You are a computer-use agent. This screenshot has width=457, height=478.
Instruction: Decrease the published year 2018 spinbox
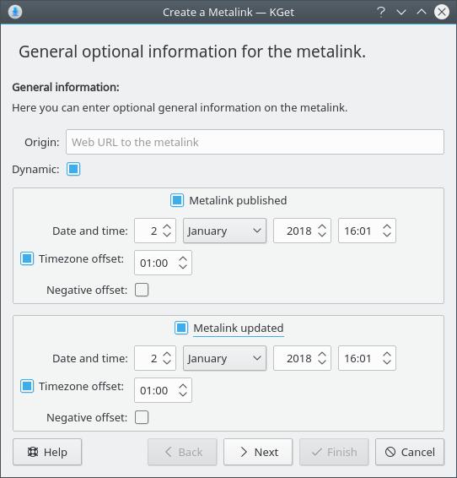tap(322, 235)
